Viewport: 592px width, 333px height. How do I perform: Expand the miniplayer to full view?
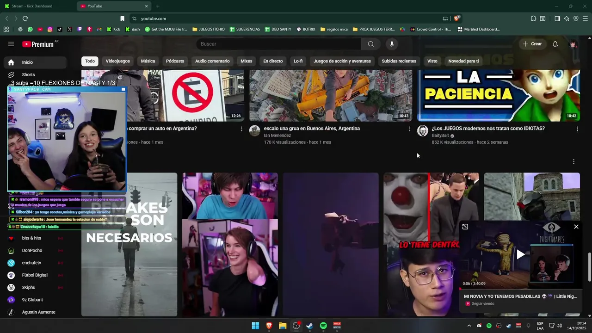[x=465, y=227]
